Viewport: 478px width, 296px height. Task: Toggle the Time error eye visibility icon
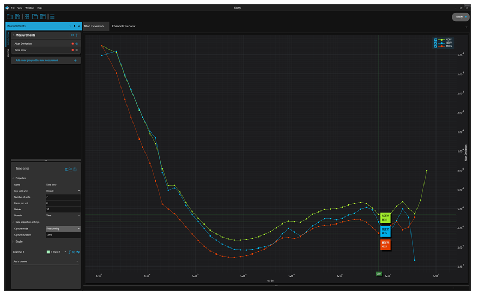click(77, 50)
